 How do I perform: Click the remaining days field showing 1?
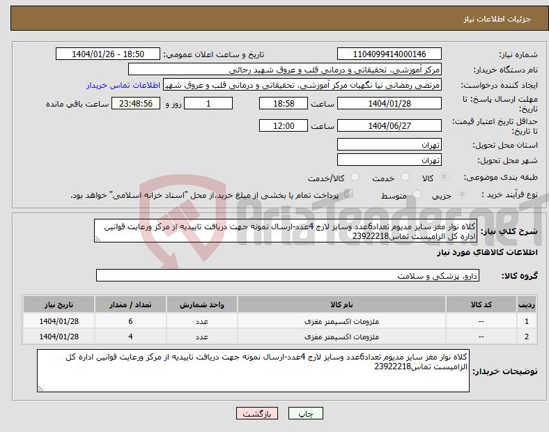(208, 103)
